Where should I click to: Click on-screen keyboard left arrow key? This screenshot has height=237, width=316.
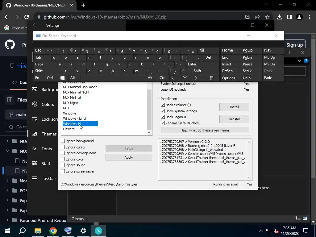pos(173,78)
